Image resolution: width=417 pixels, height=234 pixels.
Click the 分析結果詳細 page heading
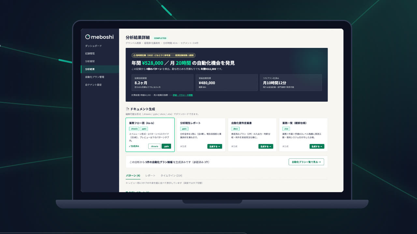point(137,38)
